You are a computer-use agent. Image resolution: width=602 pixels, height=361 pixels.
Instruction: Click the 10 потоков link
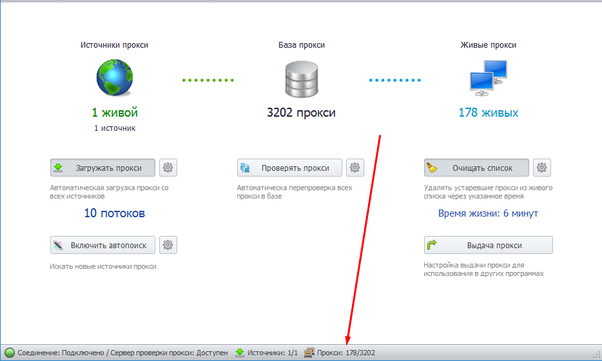click(x=115, y=213)
